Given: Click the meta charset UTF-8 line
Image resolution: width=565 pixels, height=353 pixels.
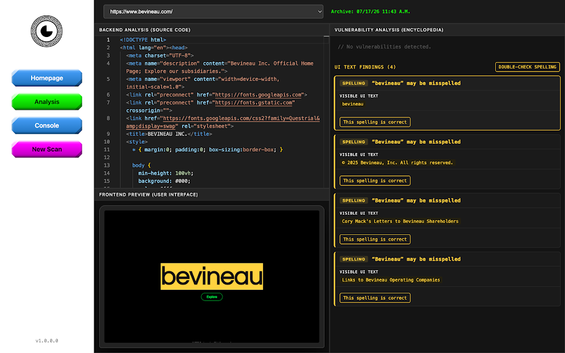Looking at the screenshot, I should pyautogui.click(x=160, y=55).
